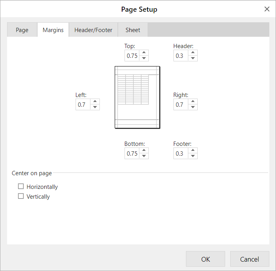Close the Page Setup dialog
This screenshot has width=276, height=271.
pyautogui.click(x=267, y=9)
